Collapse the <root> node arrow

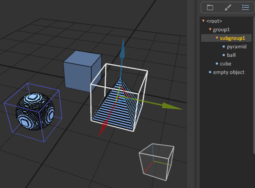click(203, 20)
